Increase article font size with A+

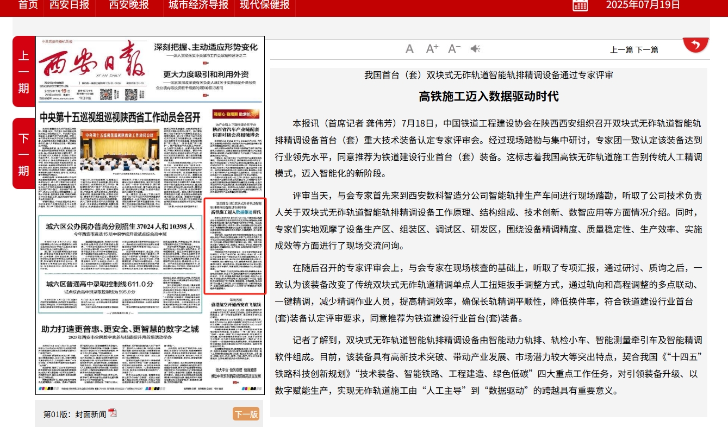pos(432,49)
